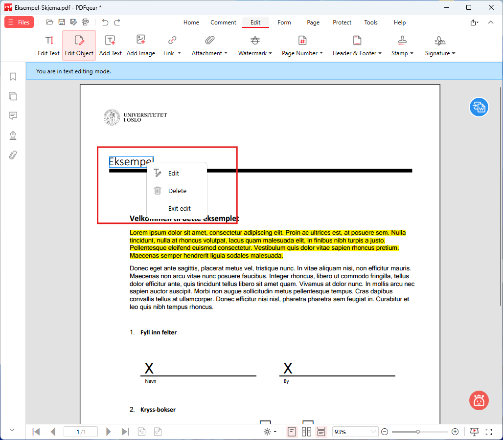The height and width of the screenshot is (440, 503).
Task: Choose Delete from the context menu
Action: click(177, 191)
